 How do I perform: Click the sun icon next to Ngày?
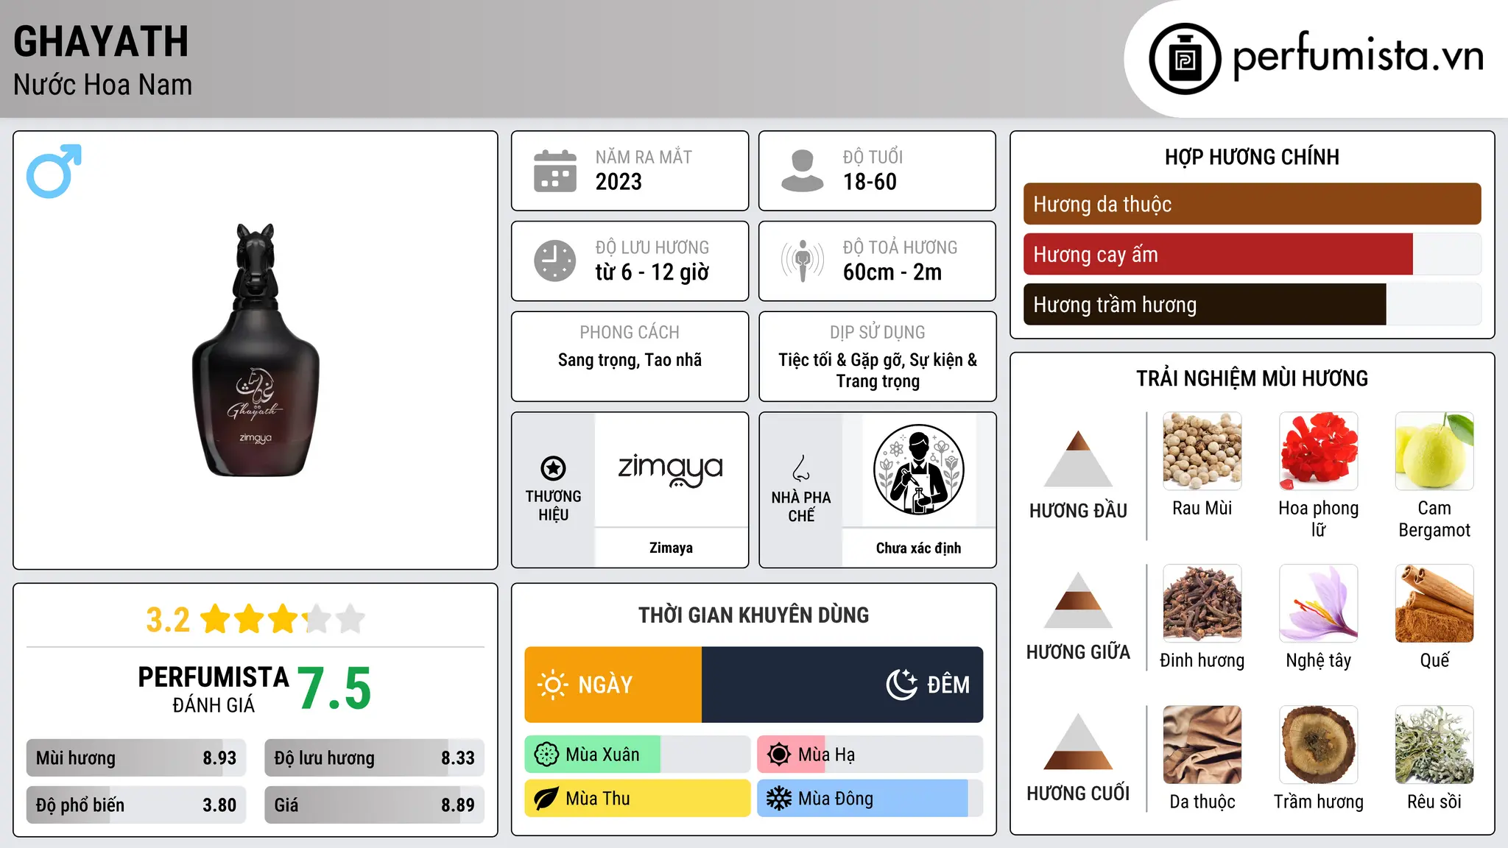click(553, 685)
